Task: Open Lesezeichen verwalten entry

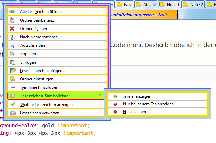Action: [56, 113]
